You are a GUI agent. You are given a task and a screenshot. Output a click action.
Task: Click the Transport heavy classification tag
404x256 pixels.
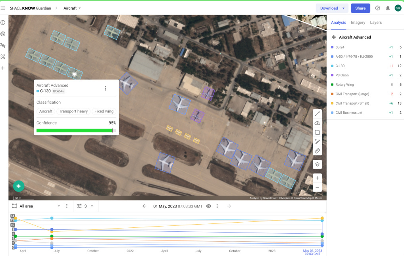click(x=73, y=111)
